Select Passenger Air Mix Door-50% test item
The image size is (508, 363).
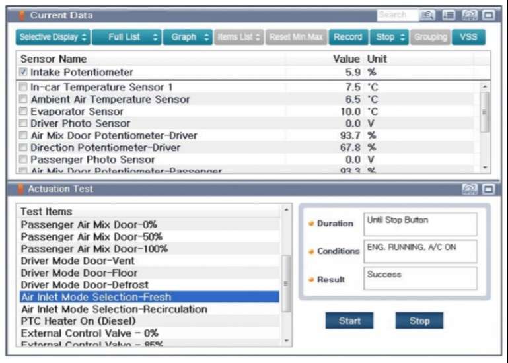tap(149, 237)
